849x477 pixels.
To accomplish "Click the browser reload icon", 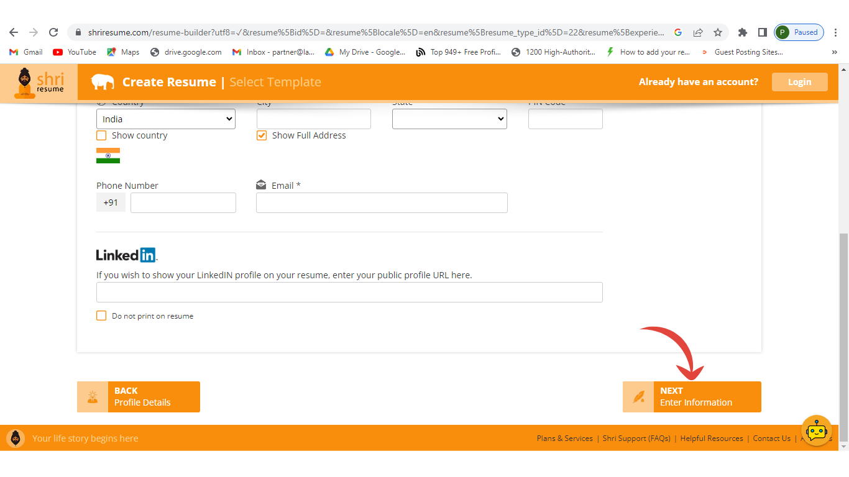I will coord(53,32).
